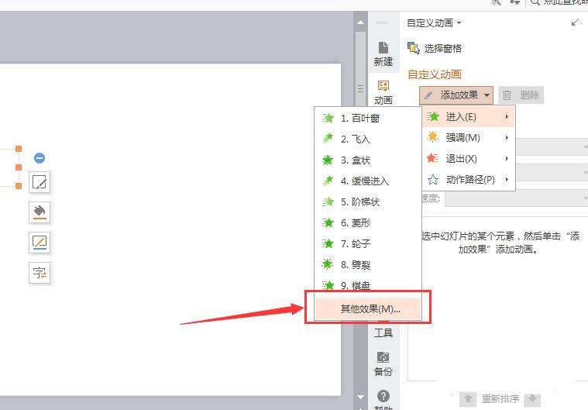Viewport: 588px width, 410px height.
Task: Click the shape outline pen icon
Action: [40, 182]
